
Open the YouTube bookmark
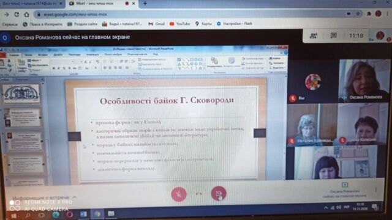(x=179, y=24)
